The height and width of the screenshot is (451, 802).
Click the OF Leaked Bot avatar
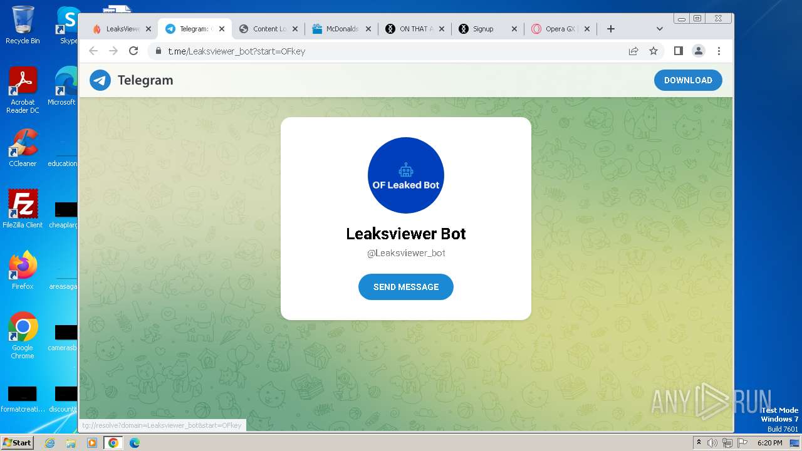(x=405, y=175)
